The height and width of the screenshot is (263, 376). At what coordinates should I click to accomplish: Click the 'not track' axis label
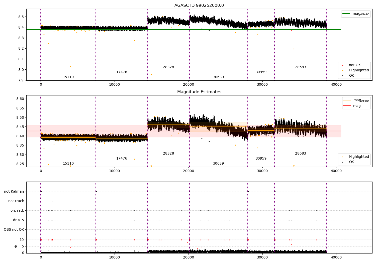16,201
